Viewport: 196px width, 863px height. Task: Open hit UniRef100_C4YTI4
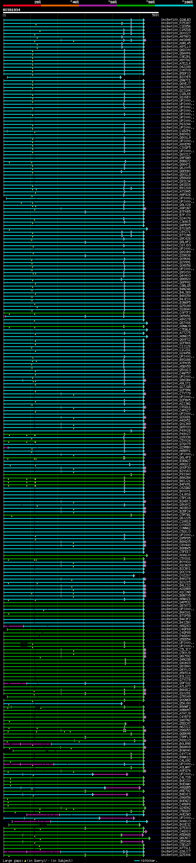(x=176, y=754)
